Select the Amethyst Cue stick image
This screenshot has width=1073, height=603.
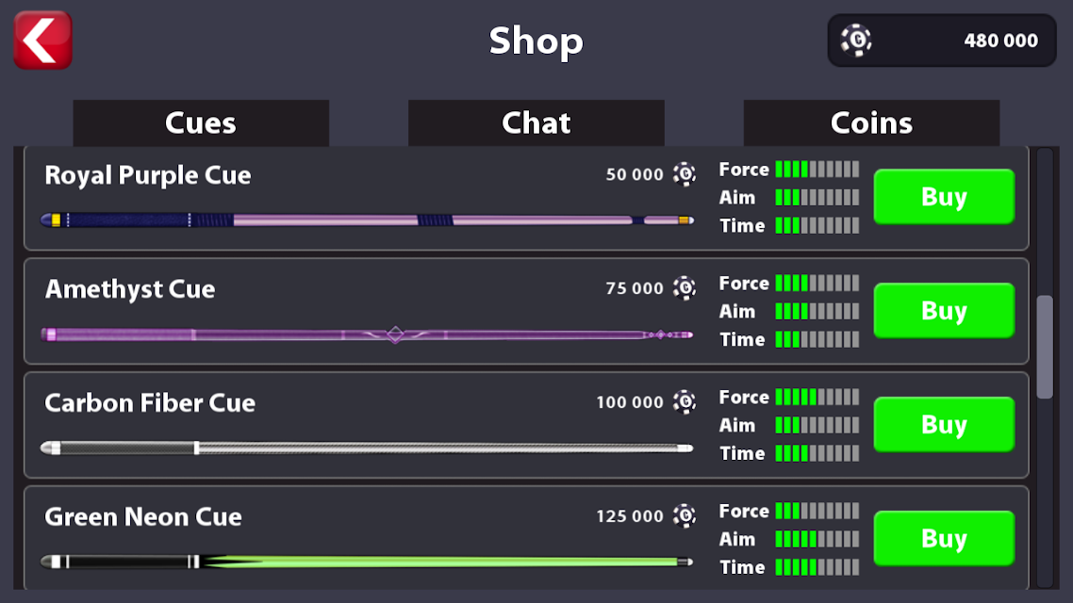click(368, 334)
